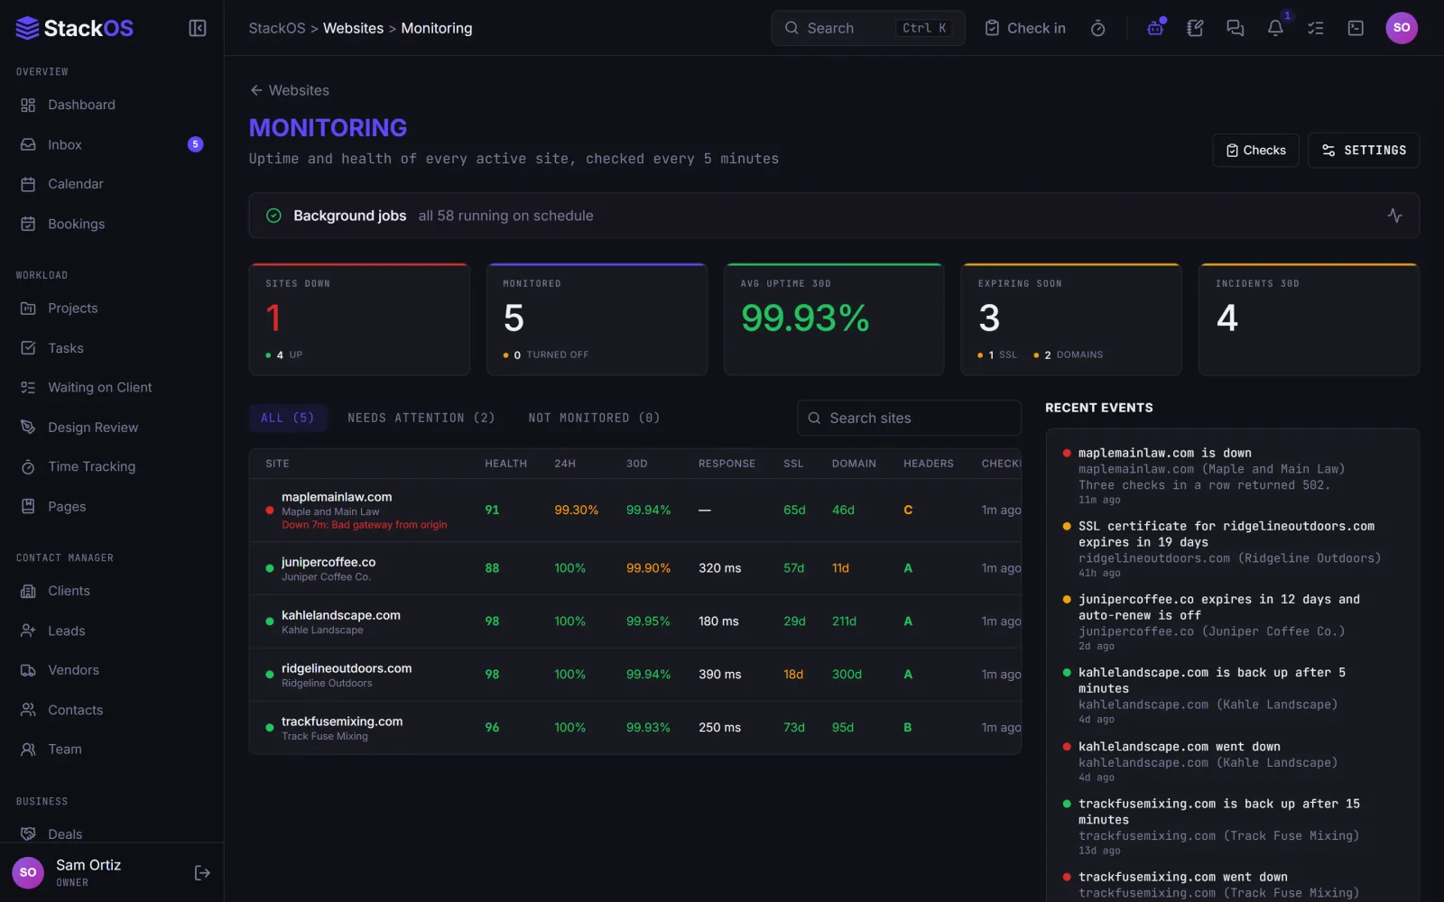
Task: Switch to NEEDS ATTENTION (2) tab
Action: tap(421, 418)
